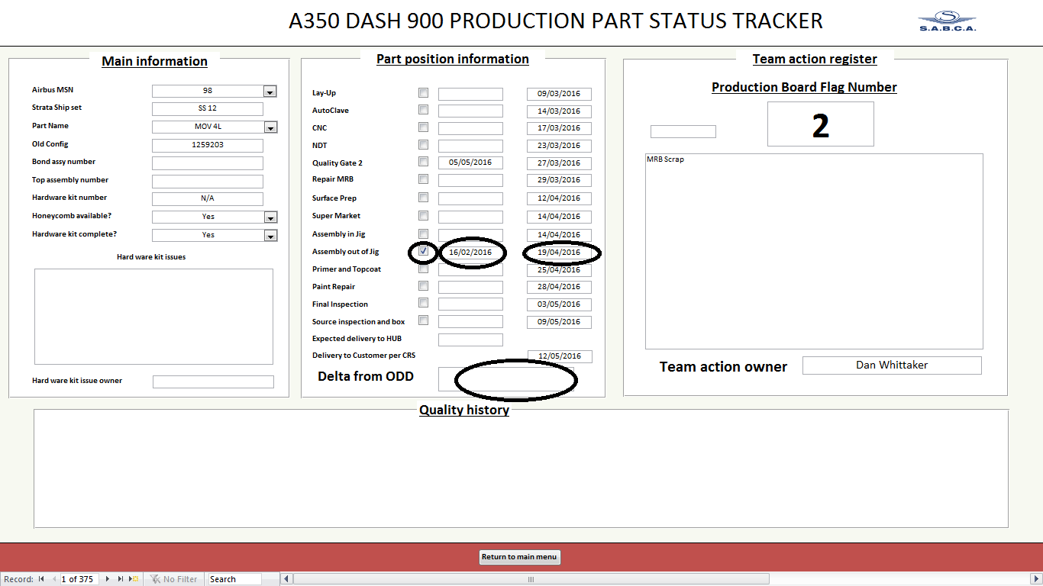
Task: Click the Quality Gate 2 date 05/05/2016
Action: pos(470,163)
